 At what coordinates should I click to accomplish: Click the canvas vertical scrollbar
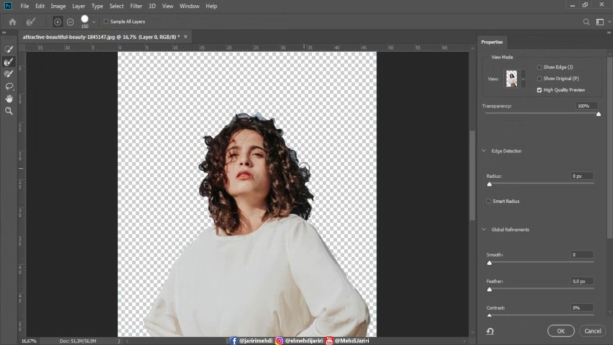click(472, 175)
